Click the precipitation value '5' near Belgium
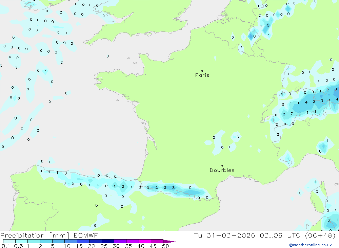Viewport: 339px width, 248px height. click(x=268, y=25)
